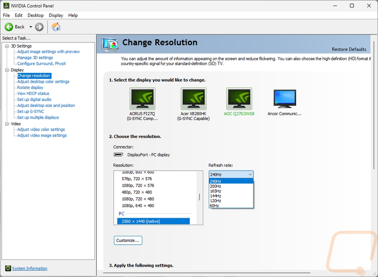
Task: Go to Home via house icon
Action: click(x=56, y=27)
